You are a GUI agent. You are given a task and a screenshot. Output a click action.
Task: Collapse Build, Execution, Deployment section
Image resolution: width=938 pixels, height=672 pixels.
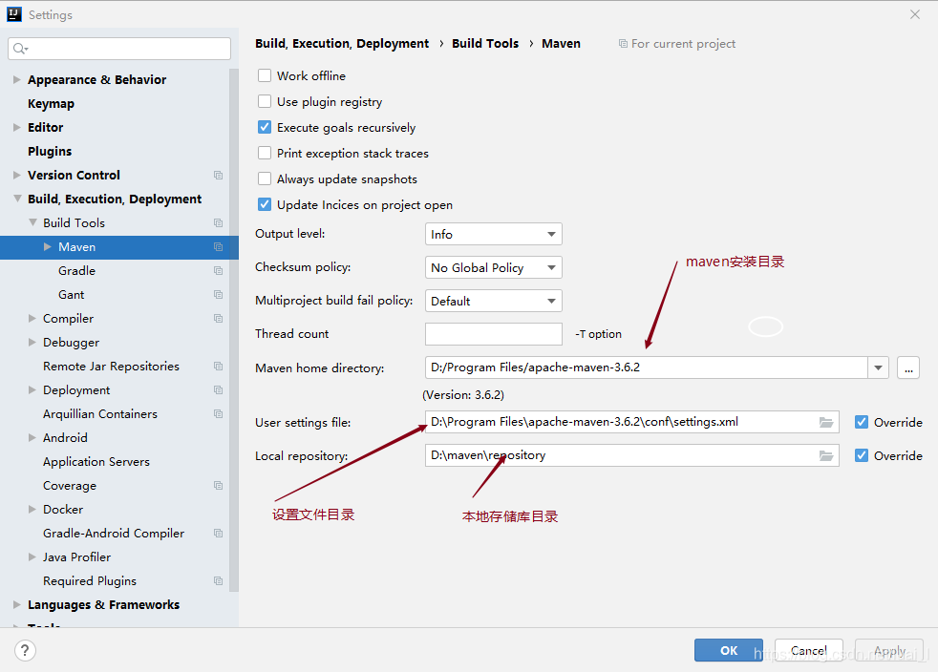pyautogui.click(x=17, y=199)
